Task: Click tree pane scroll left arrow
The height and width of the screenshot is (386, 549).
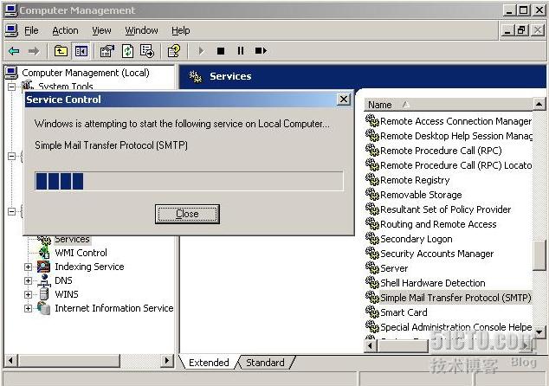Action: point(11,360)
